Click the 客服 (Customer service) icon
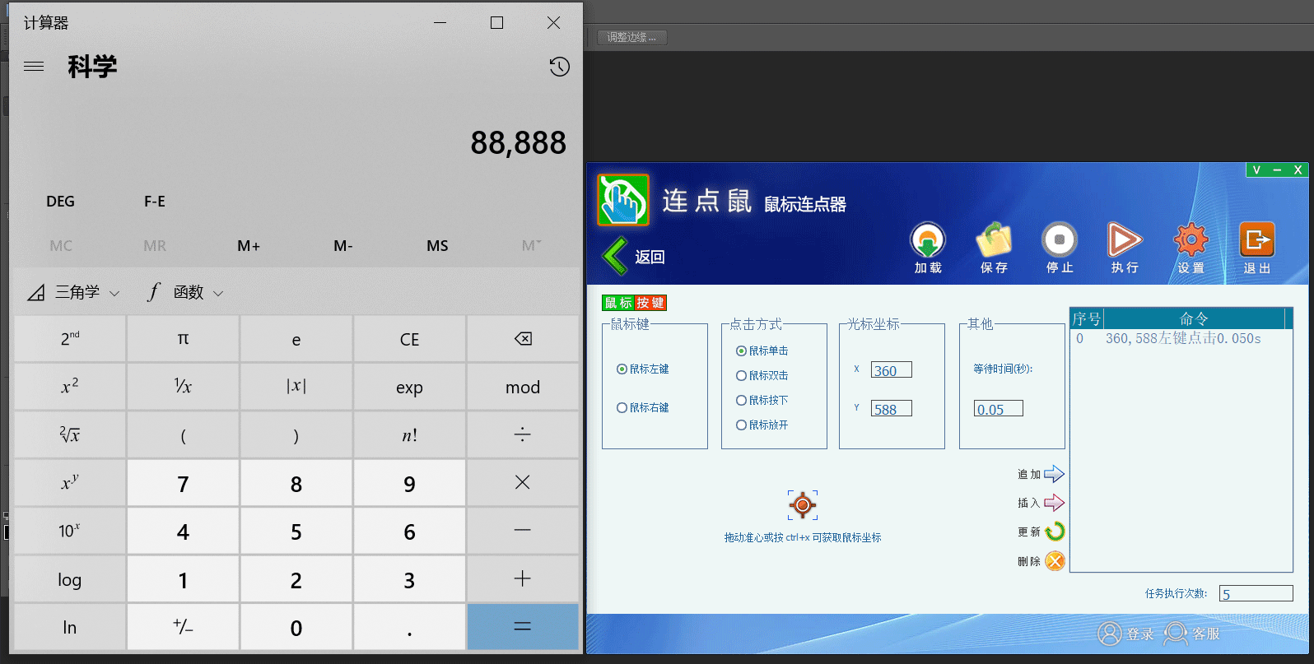 pos(1176,634)
